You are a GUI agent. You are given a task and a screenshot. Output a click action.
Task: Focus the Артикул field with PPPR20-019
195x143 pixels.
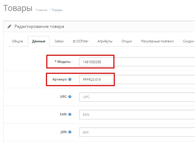click(x=137, y=79)
